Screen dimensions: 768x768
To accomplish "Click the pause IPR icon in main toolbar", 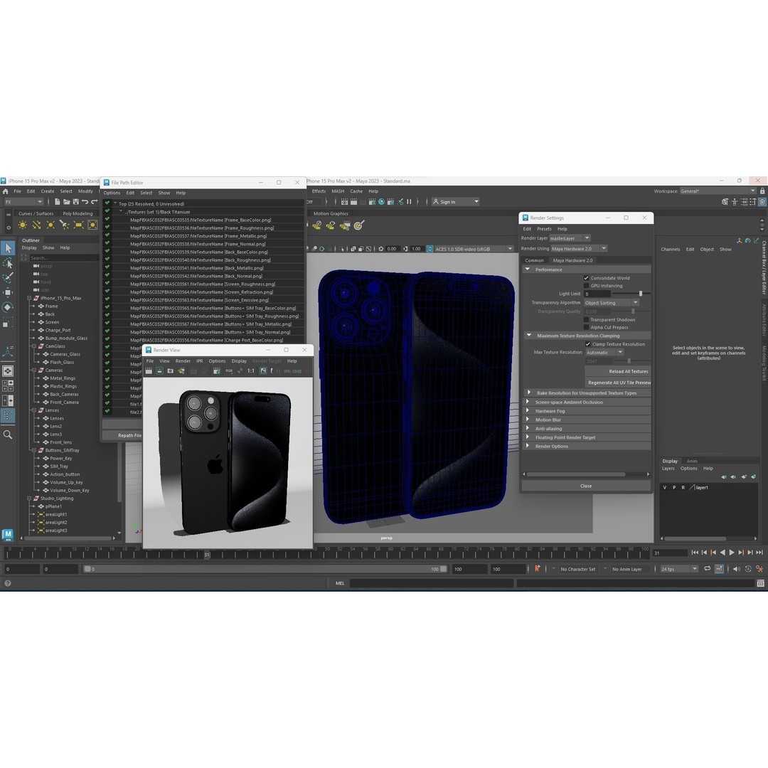I will 409,202.
